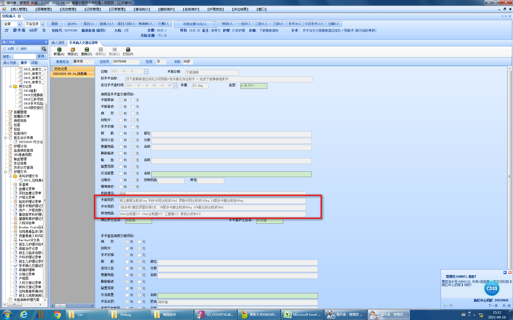Check the 转科 checkbox

17,49
